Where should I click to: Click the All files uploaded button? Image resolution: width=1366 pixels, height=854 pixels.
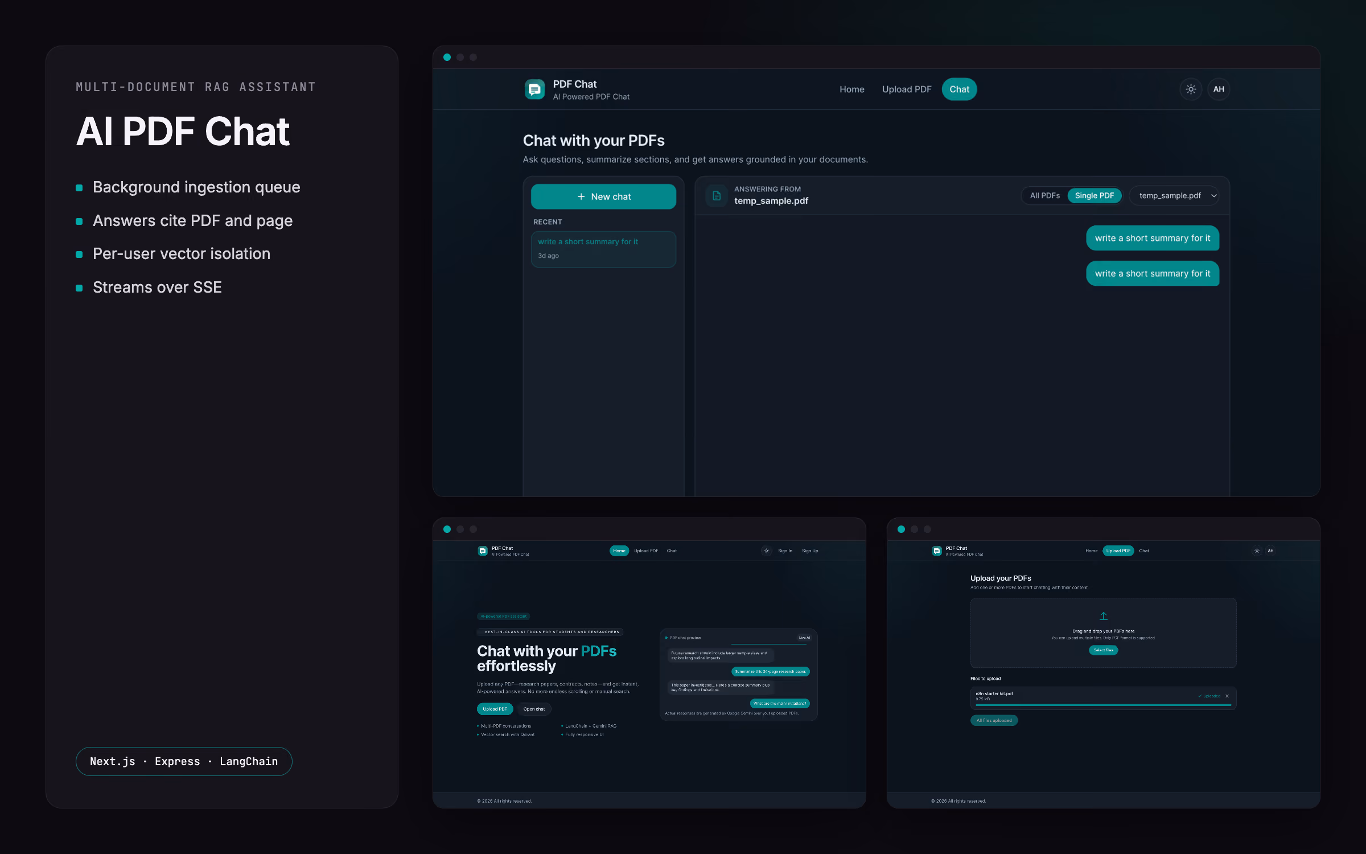coord(994,720)
